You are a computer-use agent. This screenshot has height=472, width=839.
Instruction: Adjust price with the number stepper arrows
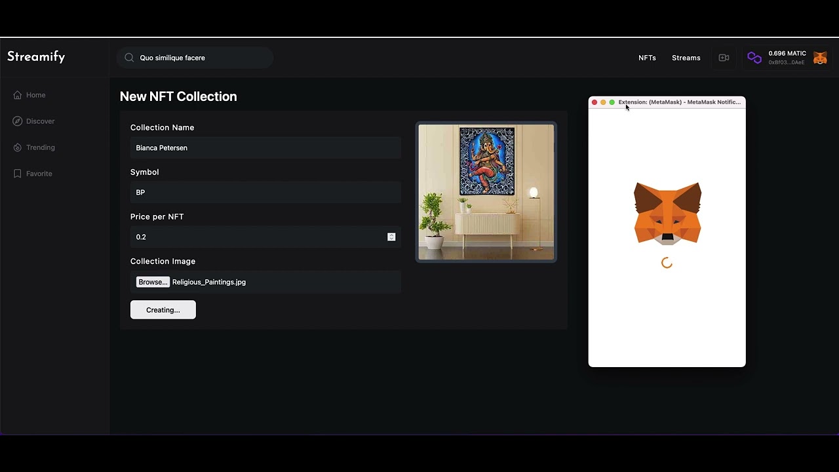391,237
